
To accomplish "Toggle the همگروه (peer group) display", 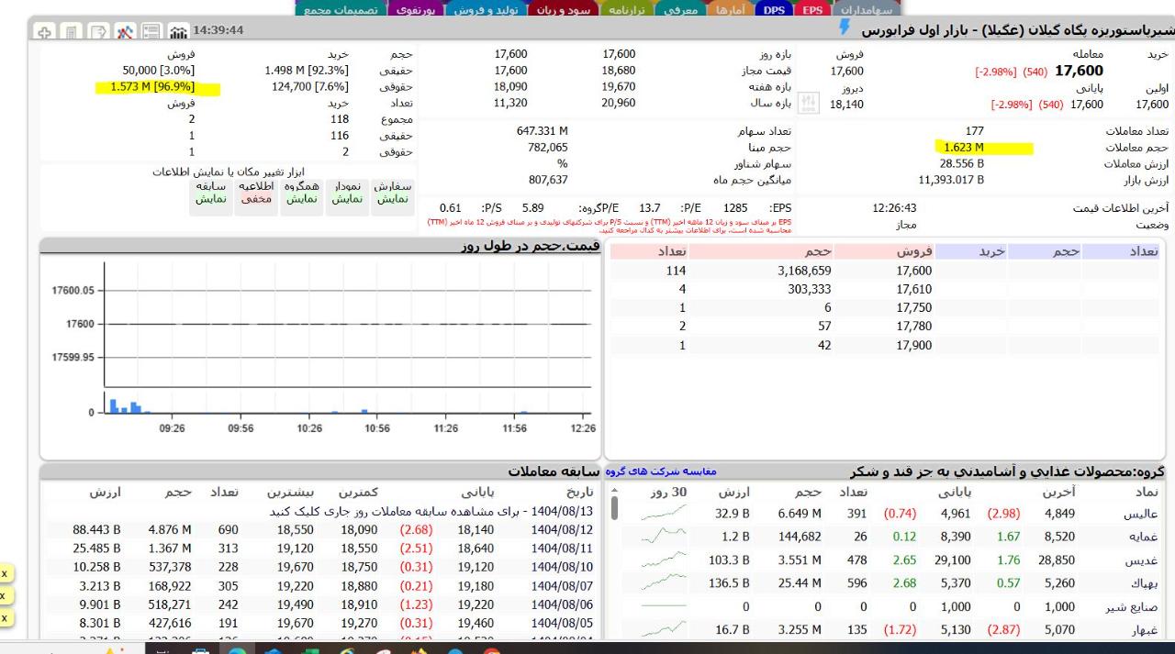I will (x=302, y=193).
